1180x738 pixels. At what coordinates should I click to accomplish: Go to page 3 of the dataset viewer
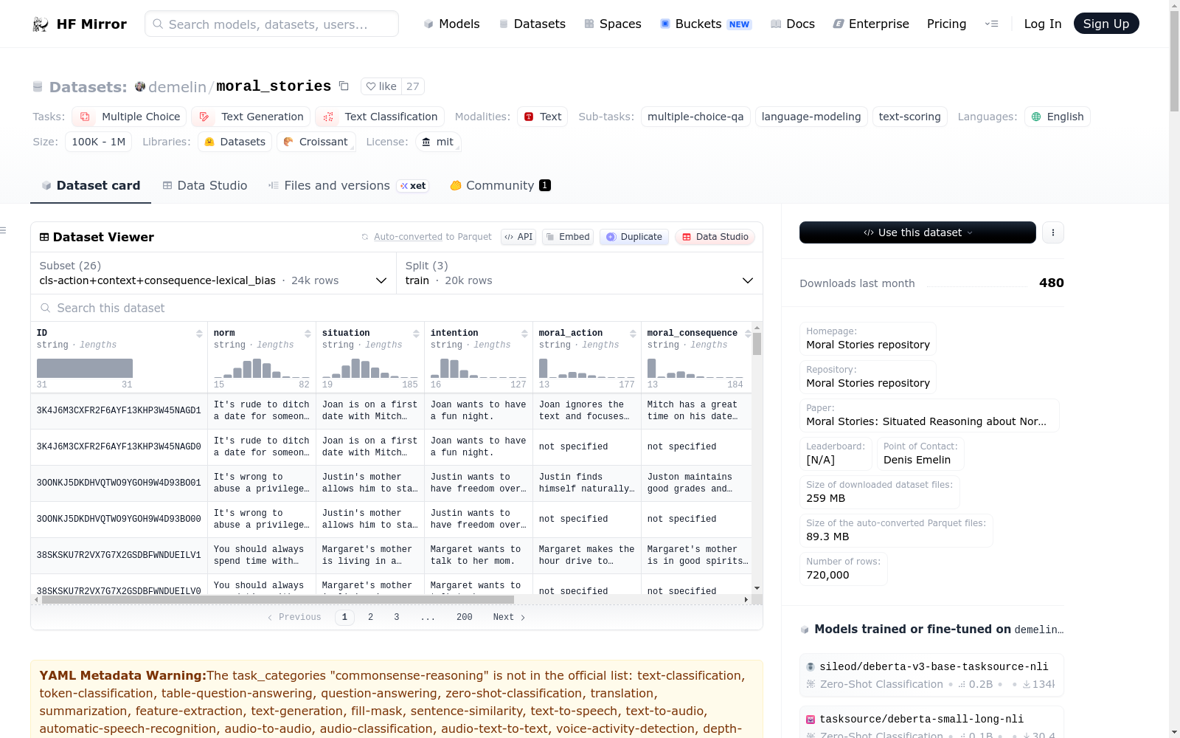[x=397, y=617]
